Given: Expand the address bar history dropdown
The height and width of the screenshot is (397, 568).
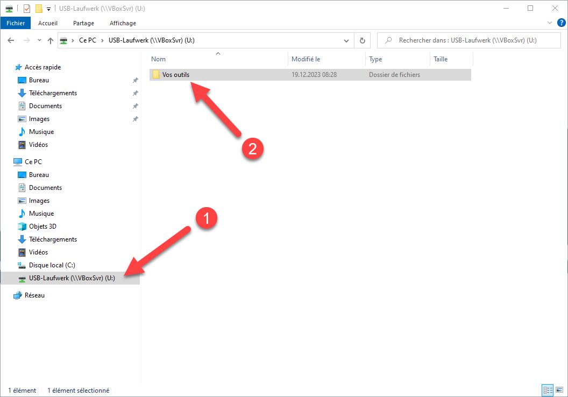Looking at the screenshot, I should pos(346,40).
